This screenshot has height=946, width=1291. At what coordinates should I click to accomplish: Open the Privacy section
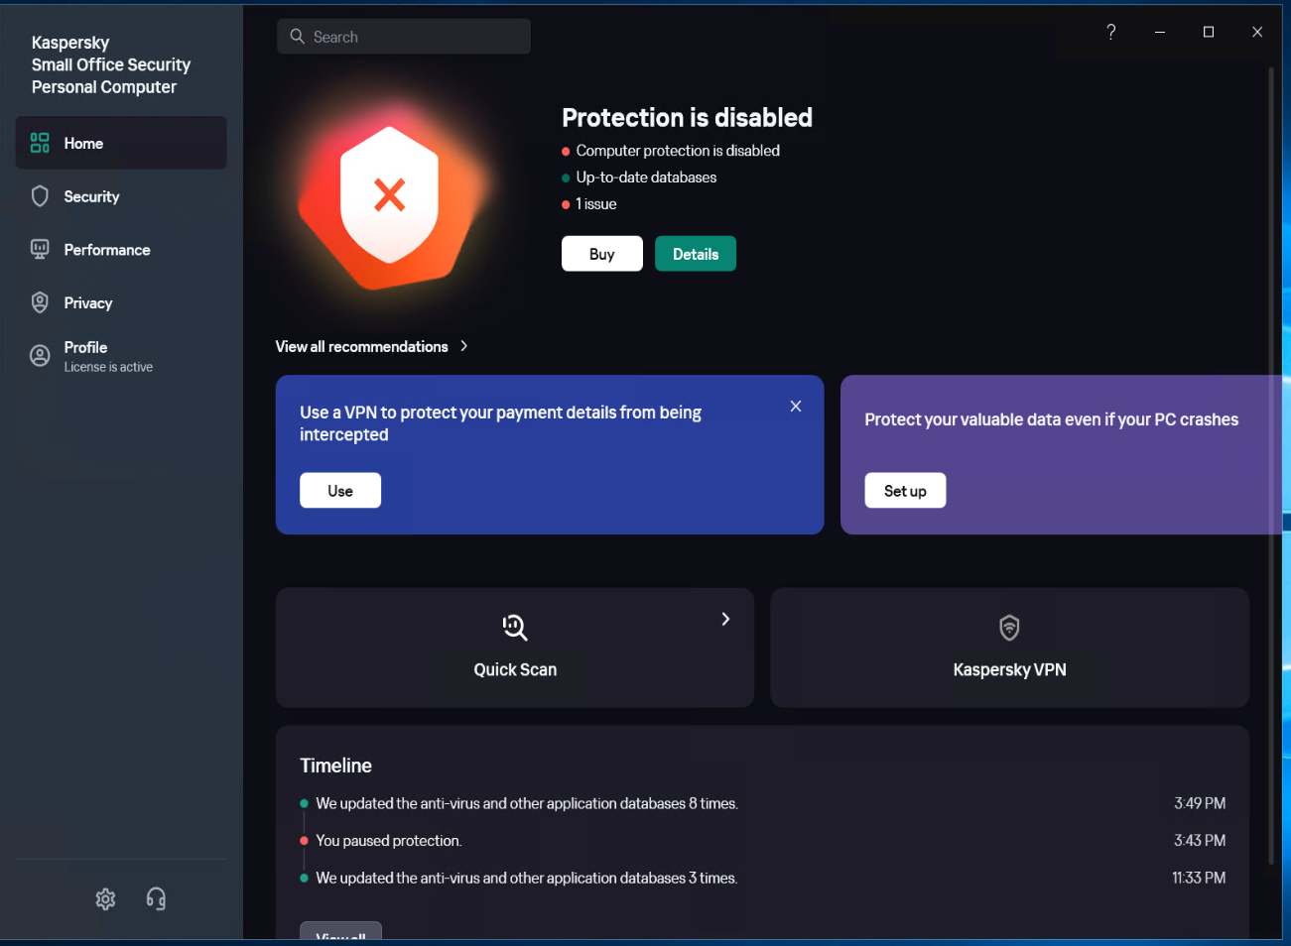[121, 303]
